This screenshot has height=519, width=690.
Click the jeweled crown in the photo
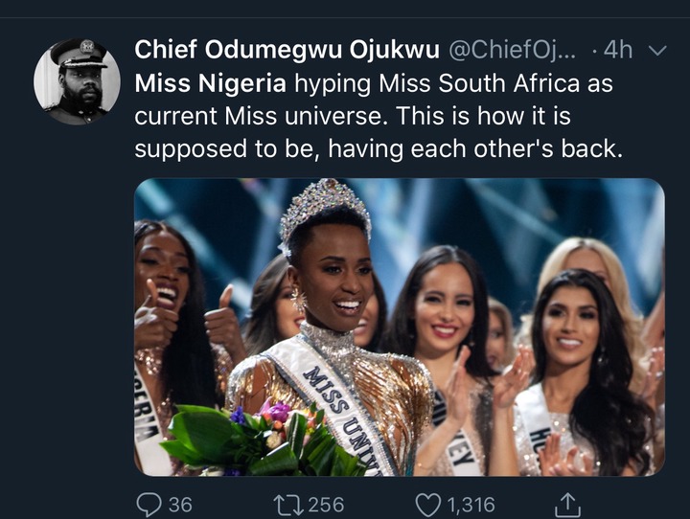click(324, 209)
